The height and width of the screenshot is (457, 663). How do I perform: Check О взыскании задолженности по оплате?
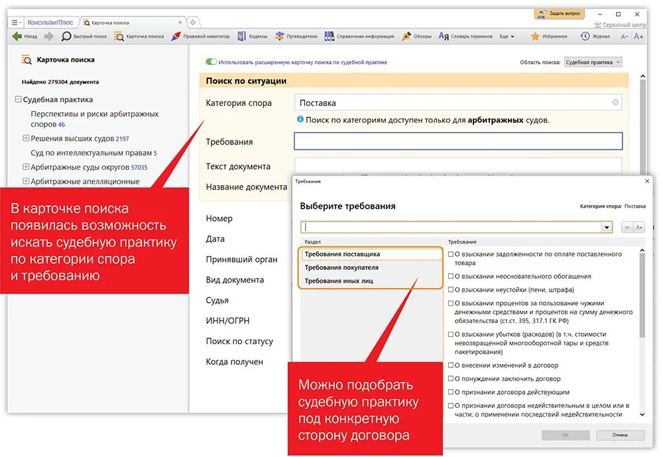451,254
